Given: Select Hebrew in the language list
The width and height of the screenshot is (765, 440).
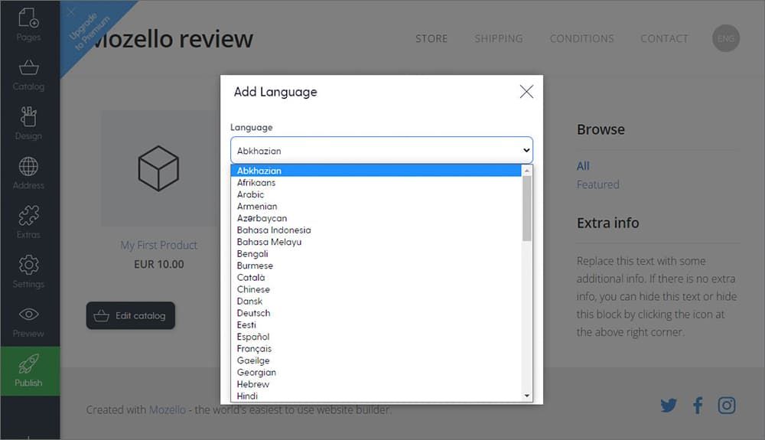Looking at the screenshot, I should pyautogui.click(x=376, y=384).
